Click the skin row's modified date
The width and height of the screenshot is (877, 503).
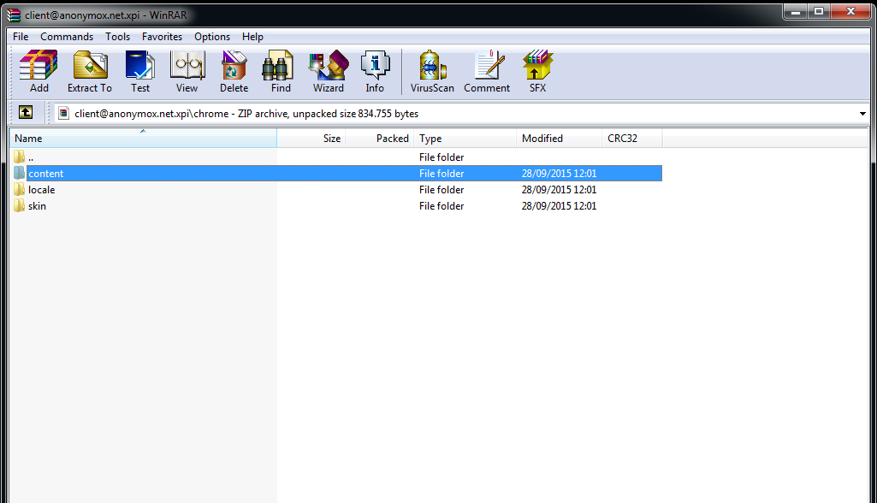(x=559, y=206)
